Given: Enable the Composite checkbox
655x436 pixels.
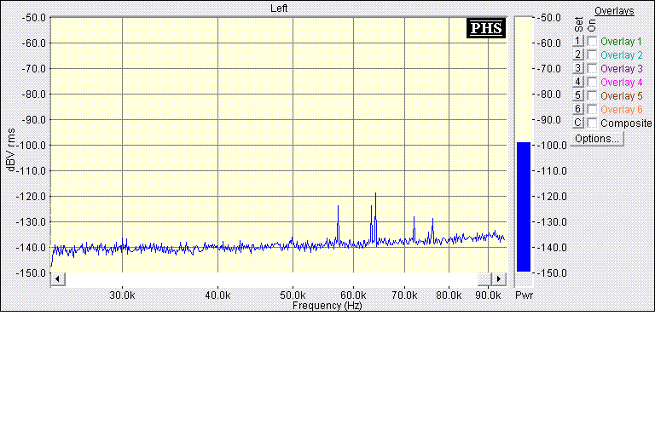Looking at the screenshot, I should [x=592, y=123].
